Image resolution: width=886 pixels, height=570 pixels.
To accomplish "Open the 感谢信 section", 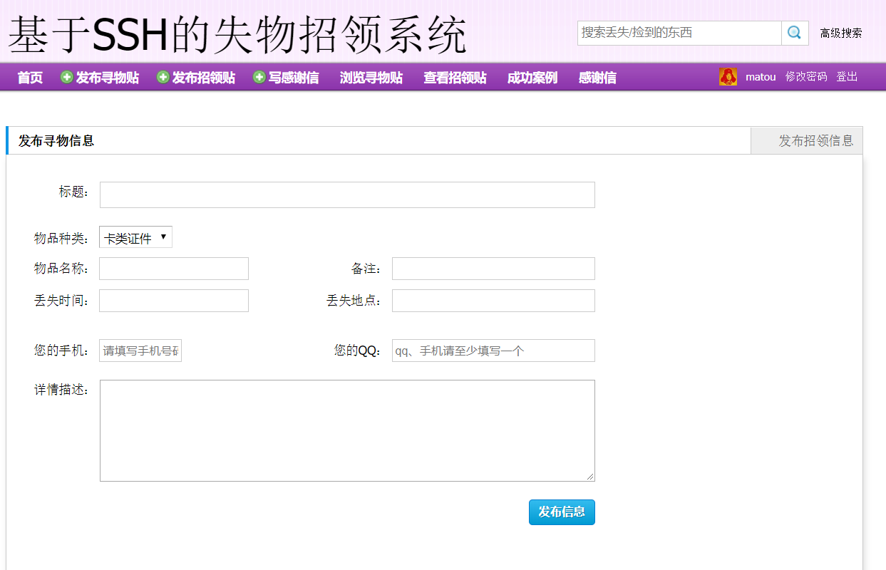I will [x=596, y=77].
